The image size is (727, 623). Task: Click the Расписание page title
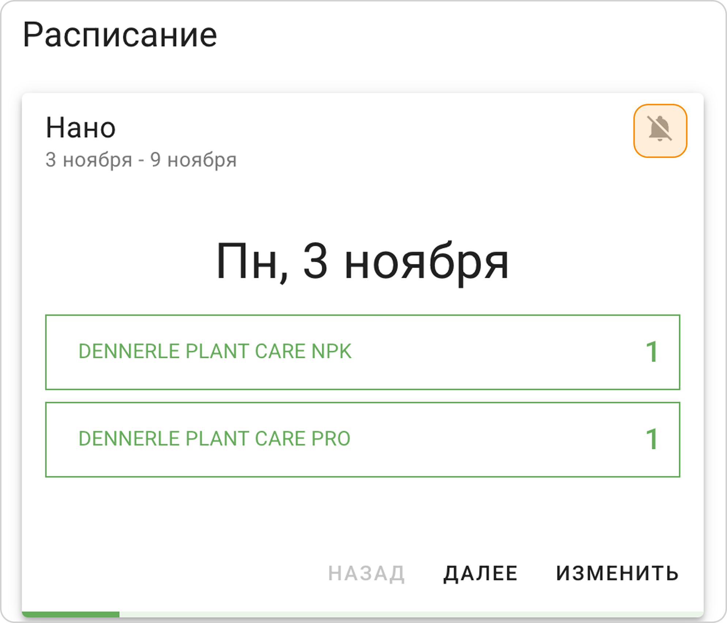119,35
